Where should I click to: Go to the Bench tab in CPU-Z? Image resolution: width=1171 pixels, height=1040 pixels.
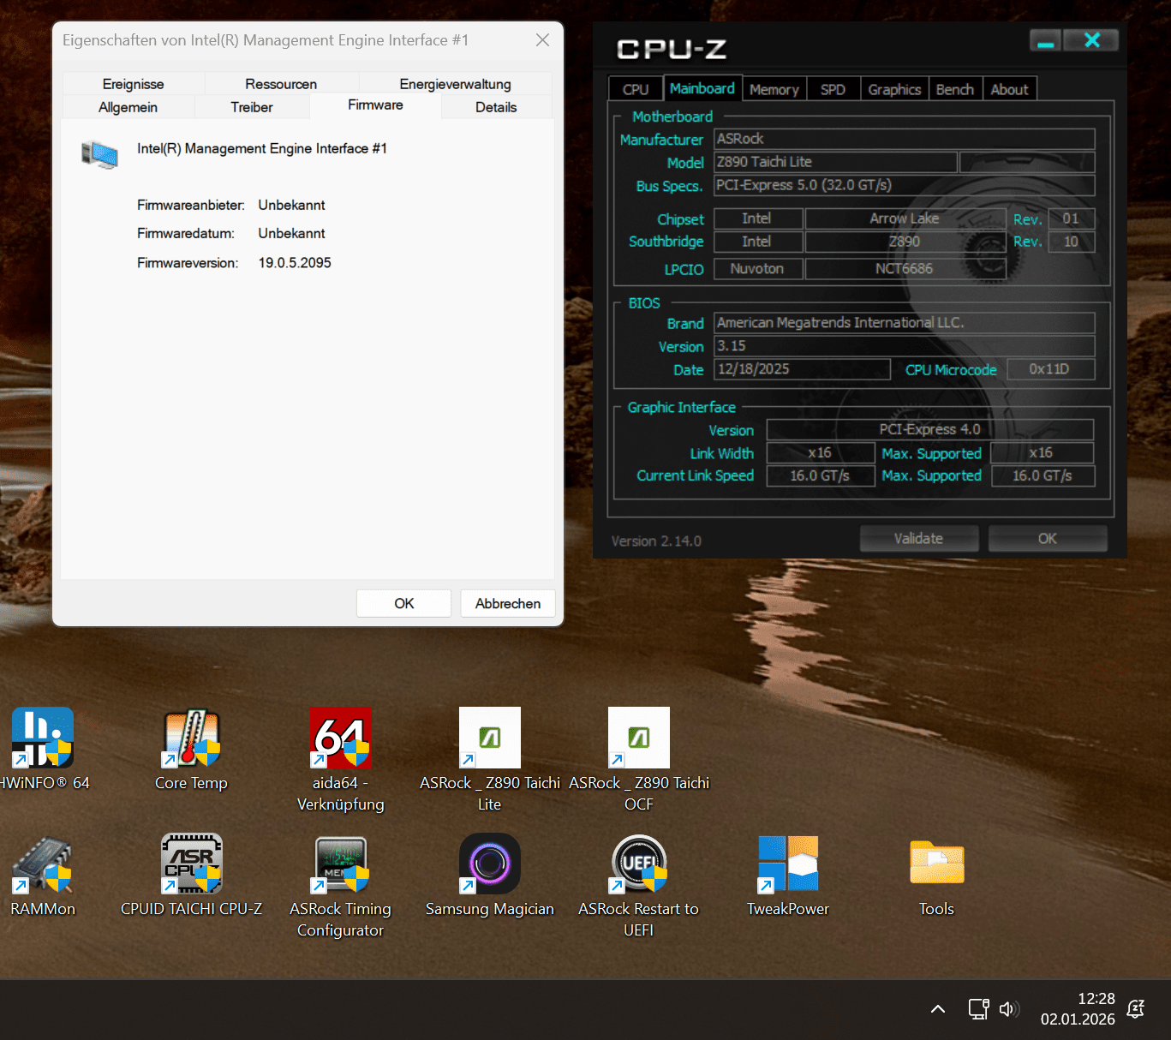[x=955, y=89]
